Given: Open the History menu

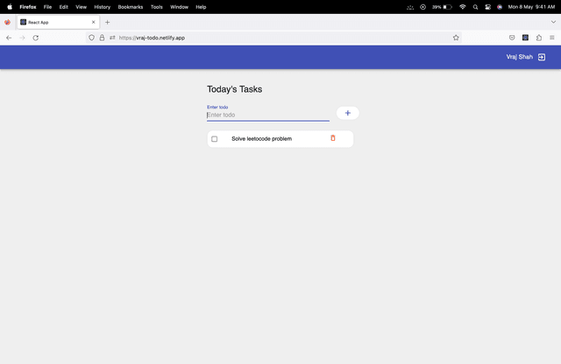Looking at the screenshot, I should pos(102,6).
